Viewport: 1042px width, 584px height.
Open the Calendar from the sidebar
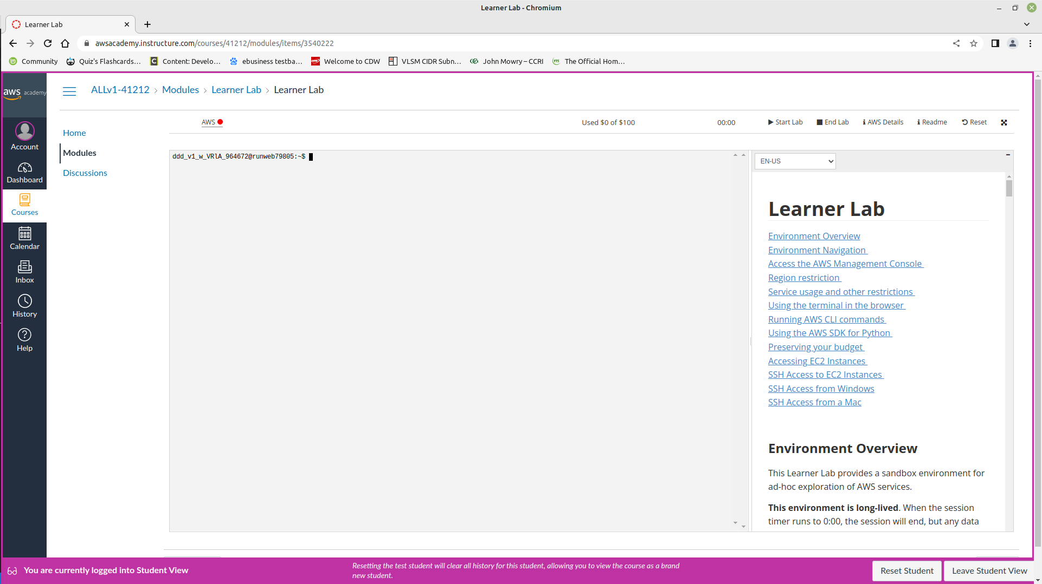[24, 238]
